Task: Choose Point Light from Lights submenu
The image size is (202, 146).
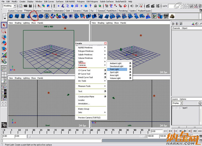Action: tap(114, 69)
